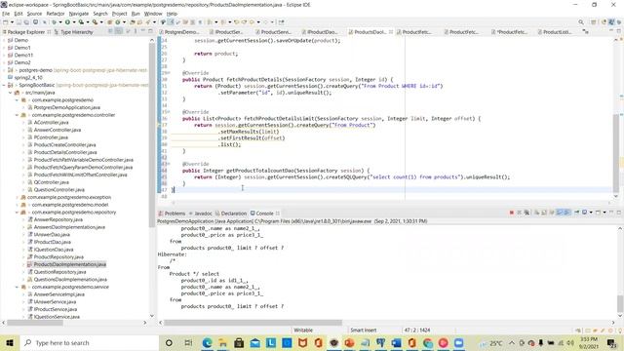Open the Project menu
The image size is (624, 351).
(119, 14)
